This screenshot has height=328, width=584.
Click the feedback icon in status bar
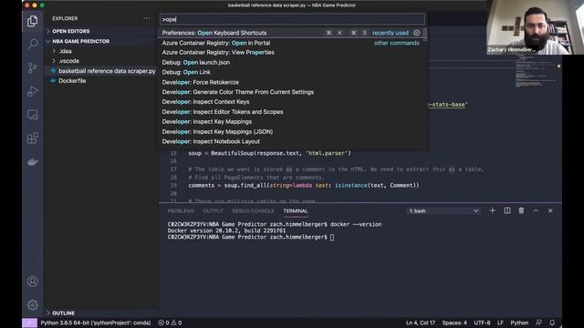click(539, 323)
